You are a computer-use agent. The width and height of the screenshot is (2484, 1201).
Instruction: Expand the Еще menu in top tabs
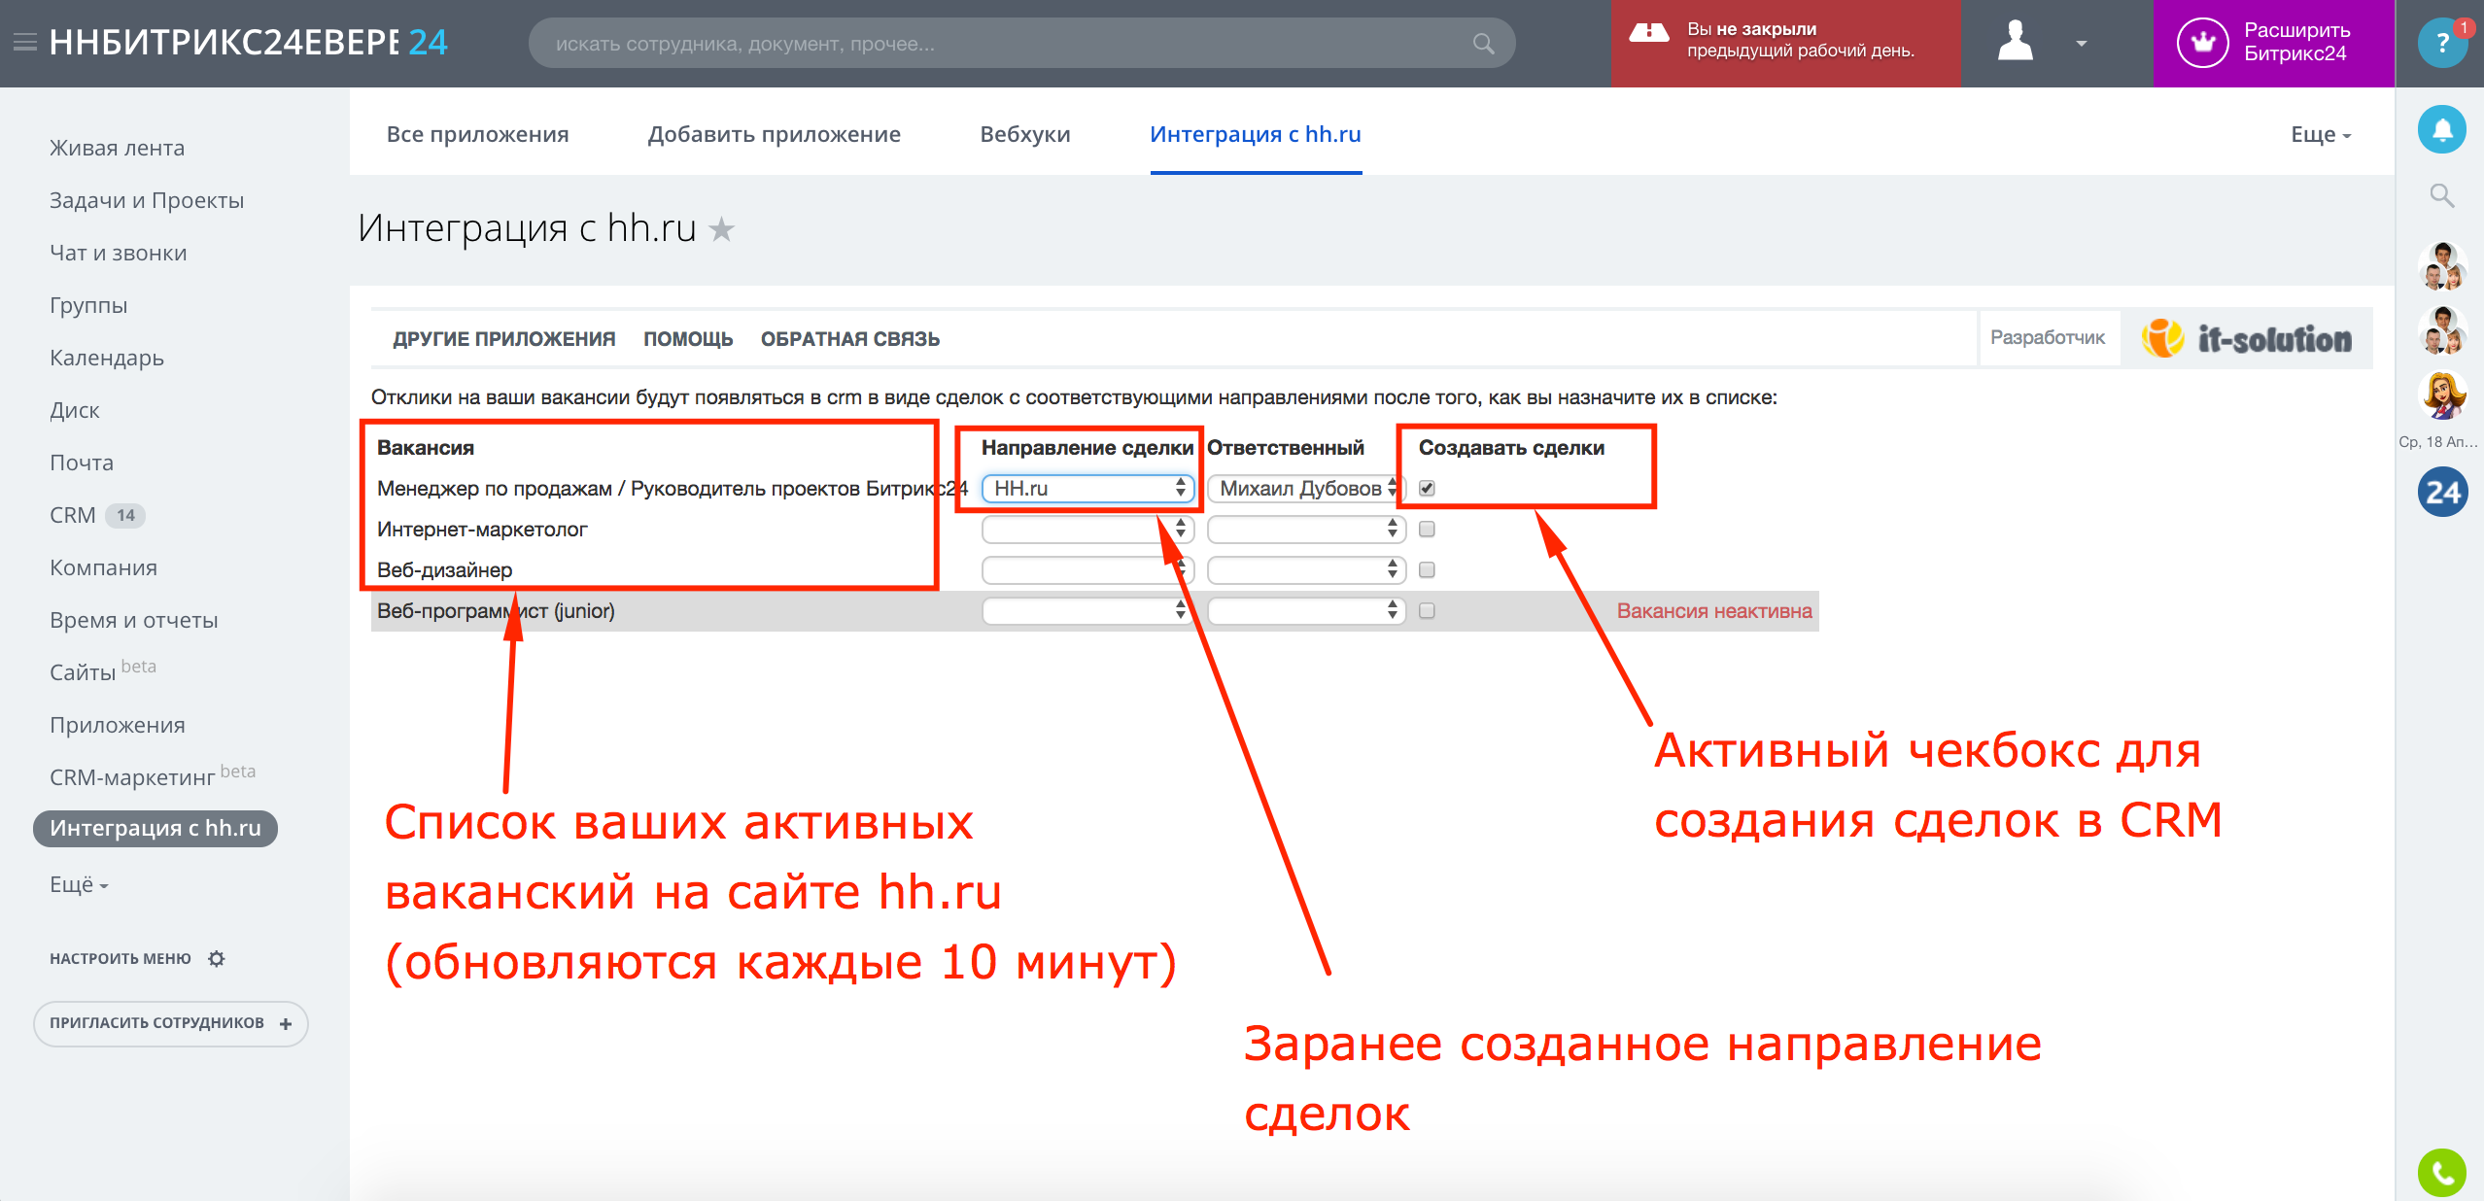click(x=2321, y=134)
